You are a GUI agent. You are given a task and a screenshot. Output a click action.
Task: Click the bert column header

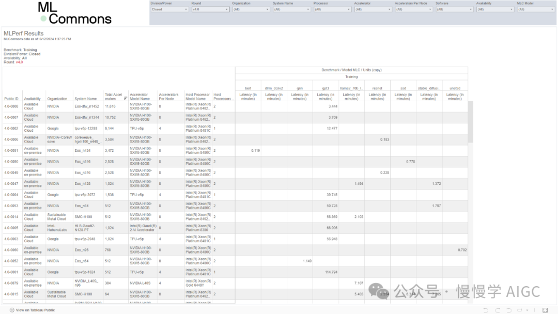pos(248,88)
